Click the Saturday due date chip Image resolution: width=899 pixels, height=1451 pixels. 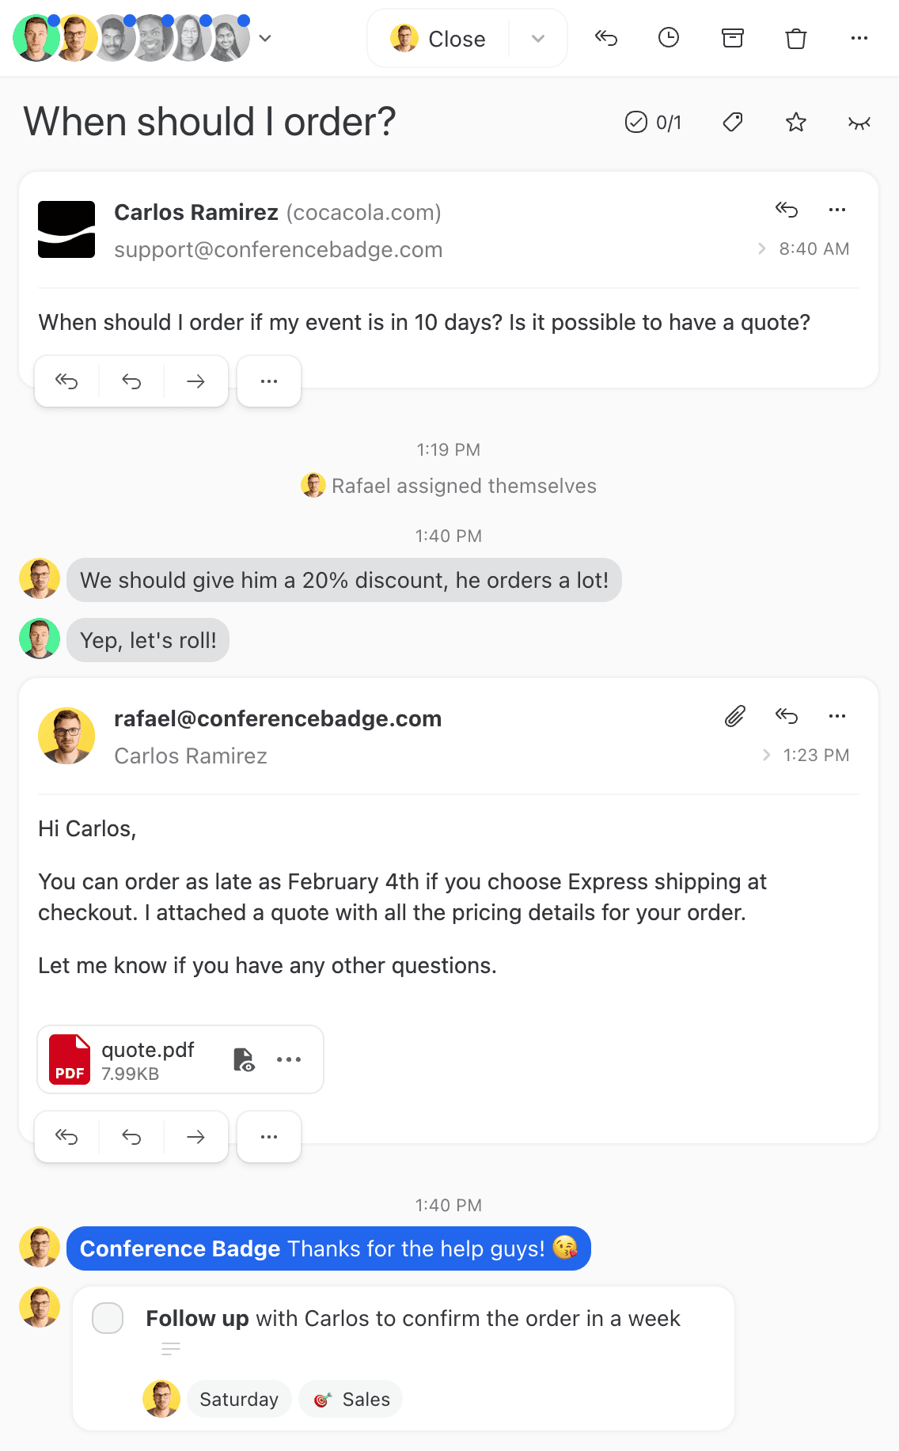pos(239,1399)
